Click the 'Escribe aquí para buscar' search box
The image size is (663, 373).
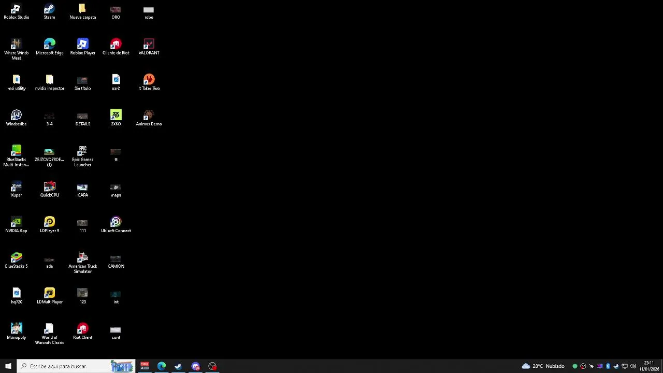pyautogui.click(x=76, y=366)
